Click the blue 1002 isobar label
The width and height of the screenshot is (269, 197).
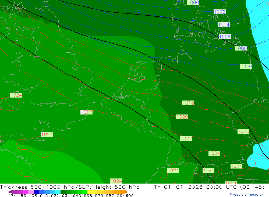tap(220, 12)
